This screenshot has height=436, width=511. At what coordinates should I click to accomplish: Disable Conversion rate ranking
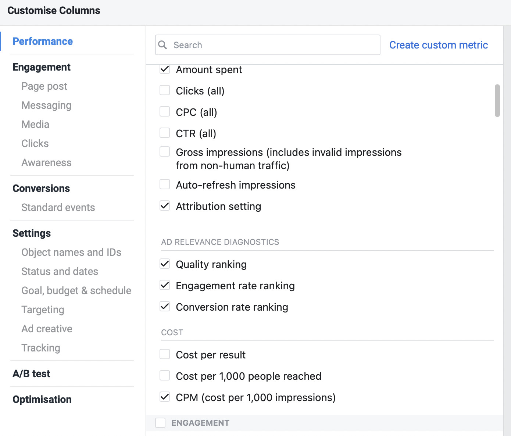coord(164,306)
